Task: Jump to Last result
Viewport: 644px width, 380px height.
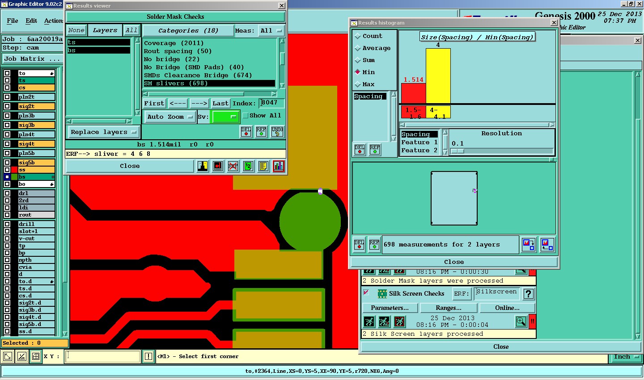Action: point(220,104)
